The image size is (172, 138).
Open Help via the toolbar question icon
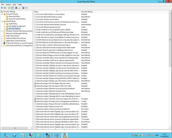coord(23,8)
